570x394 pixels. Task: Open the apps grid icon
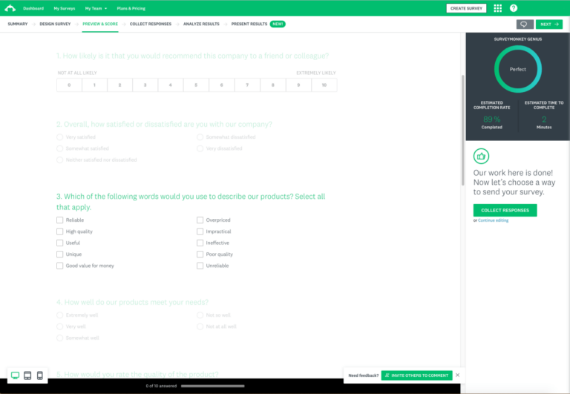coord(497,8)
